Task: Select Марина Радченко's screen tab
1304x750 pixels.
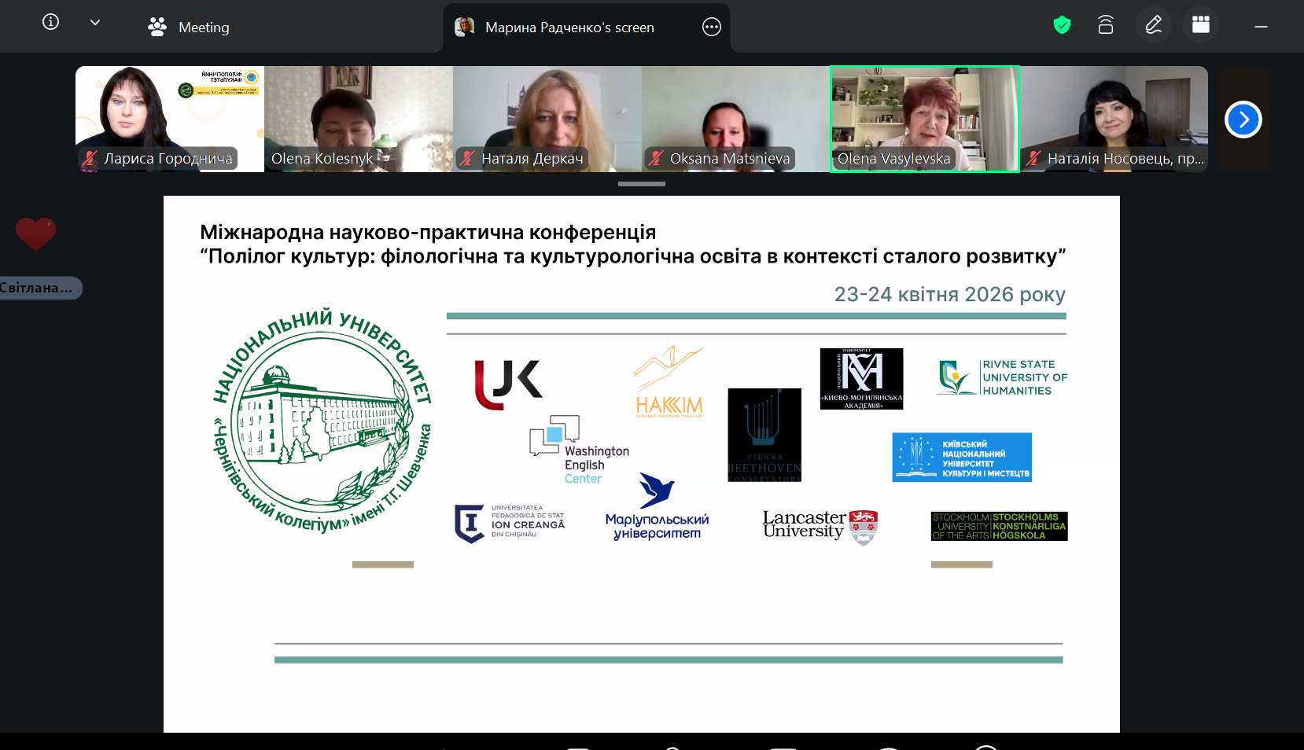Action: [569, 28]
